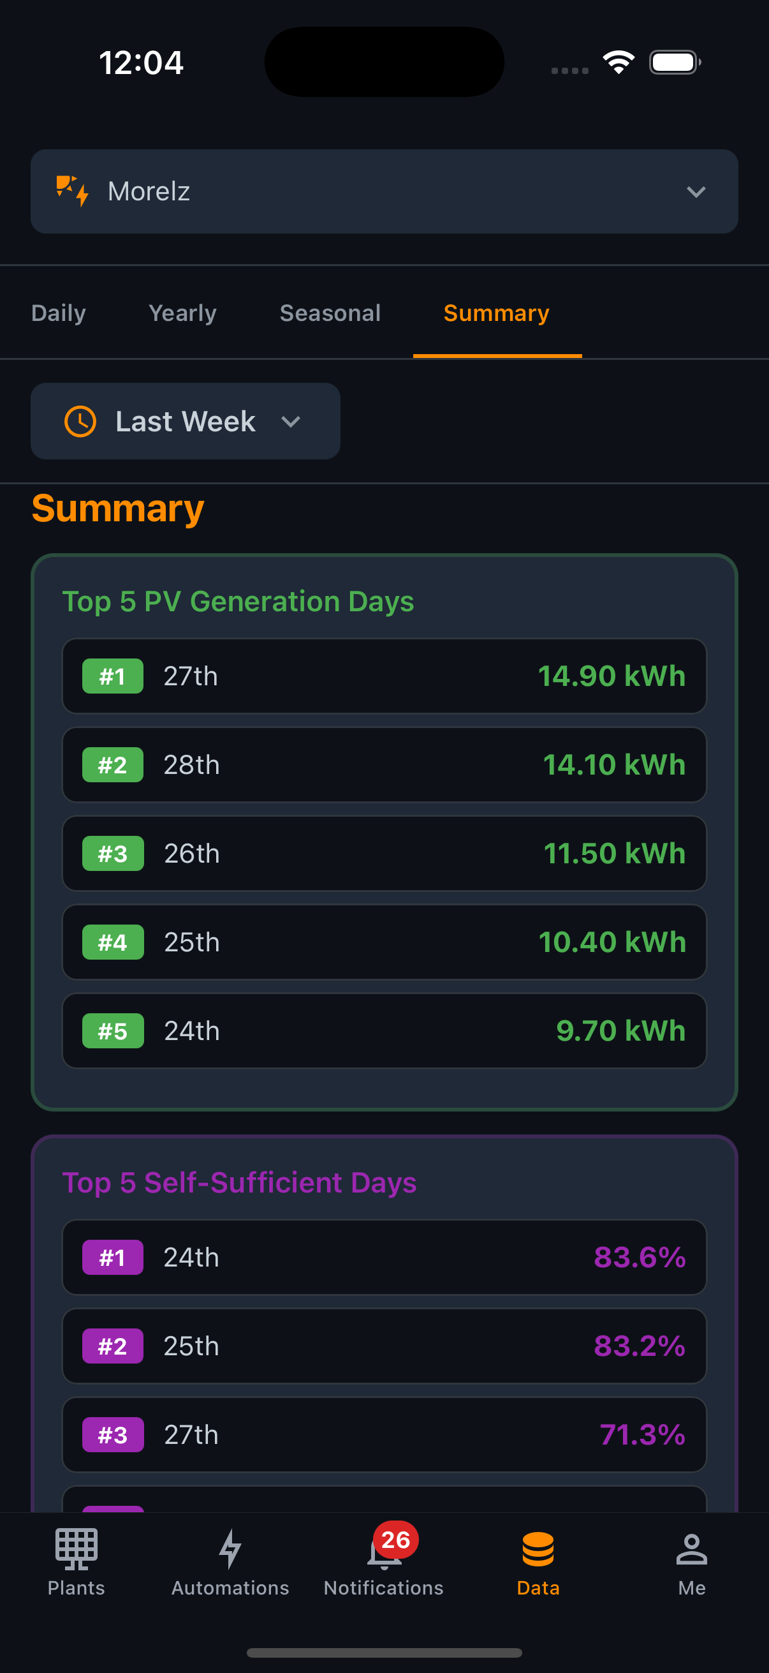Open Automations lightning bolt icon
This screenshot has width=769, height=1673.
coord(230,1550)
